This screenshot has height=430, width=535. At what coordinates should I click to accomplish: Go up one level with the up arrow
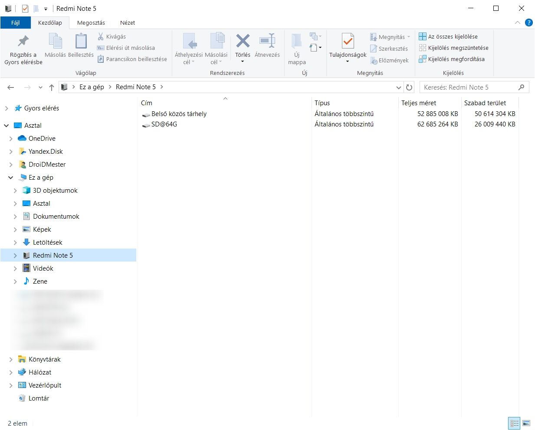pos(52,87)
